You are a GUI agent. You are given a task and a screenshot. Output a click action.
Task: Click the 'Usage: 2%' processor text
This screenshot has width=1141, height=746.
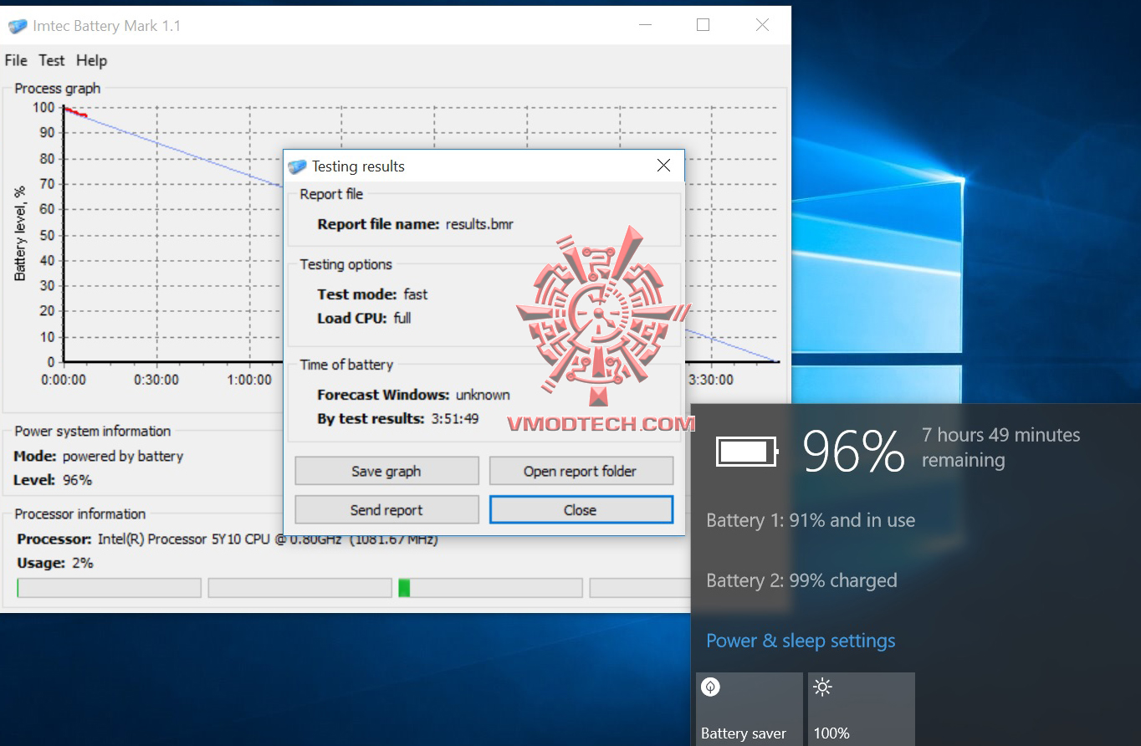(x=55, y=563)
